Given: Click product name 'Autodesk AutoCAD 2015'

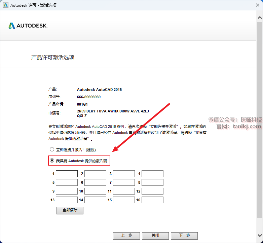Looking at the screenshot, I should coord(99,90).
